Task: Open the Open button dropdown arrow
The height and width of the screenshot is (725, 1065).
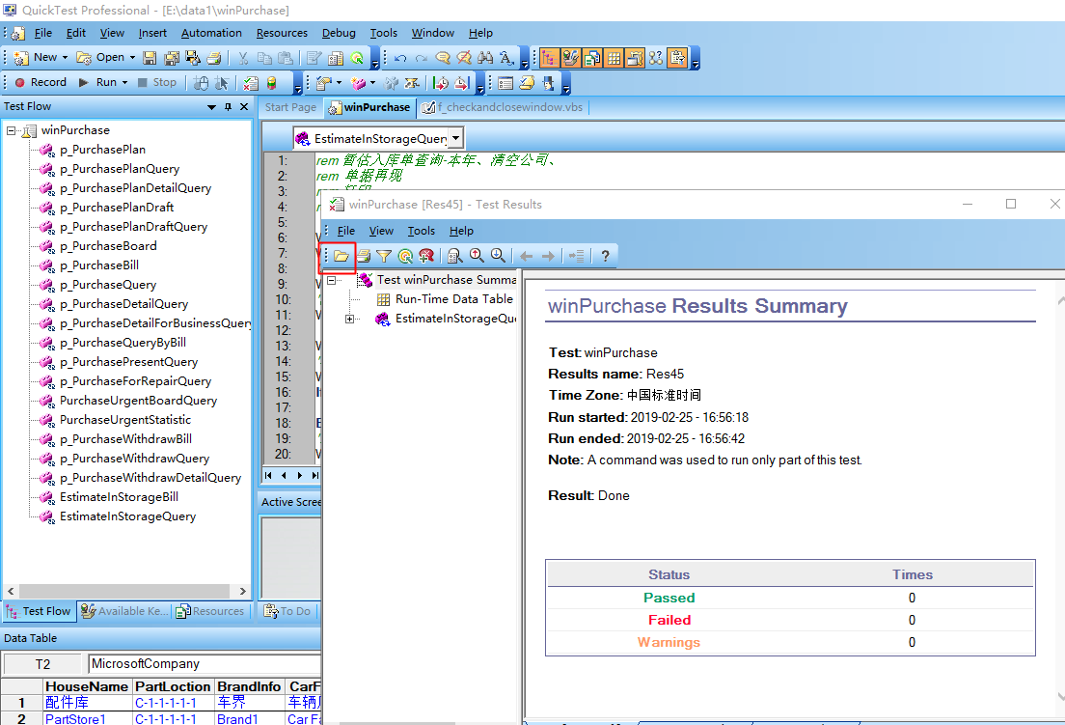Action: pyautogui.click(x=132, y=58)
